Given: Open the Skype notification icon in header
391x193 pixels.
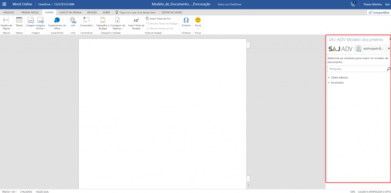Looking at the screenshot, I should 353,4.
